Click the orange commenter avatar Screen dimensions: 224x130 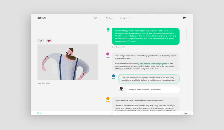tap(108, 99)
